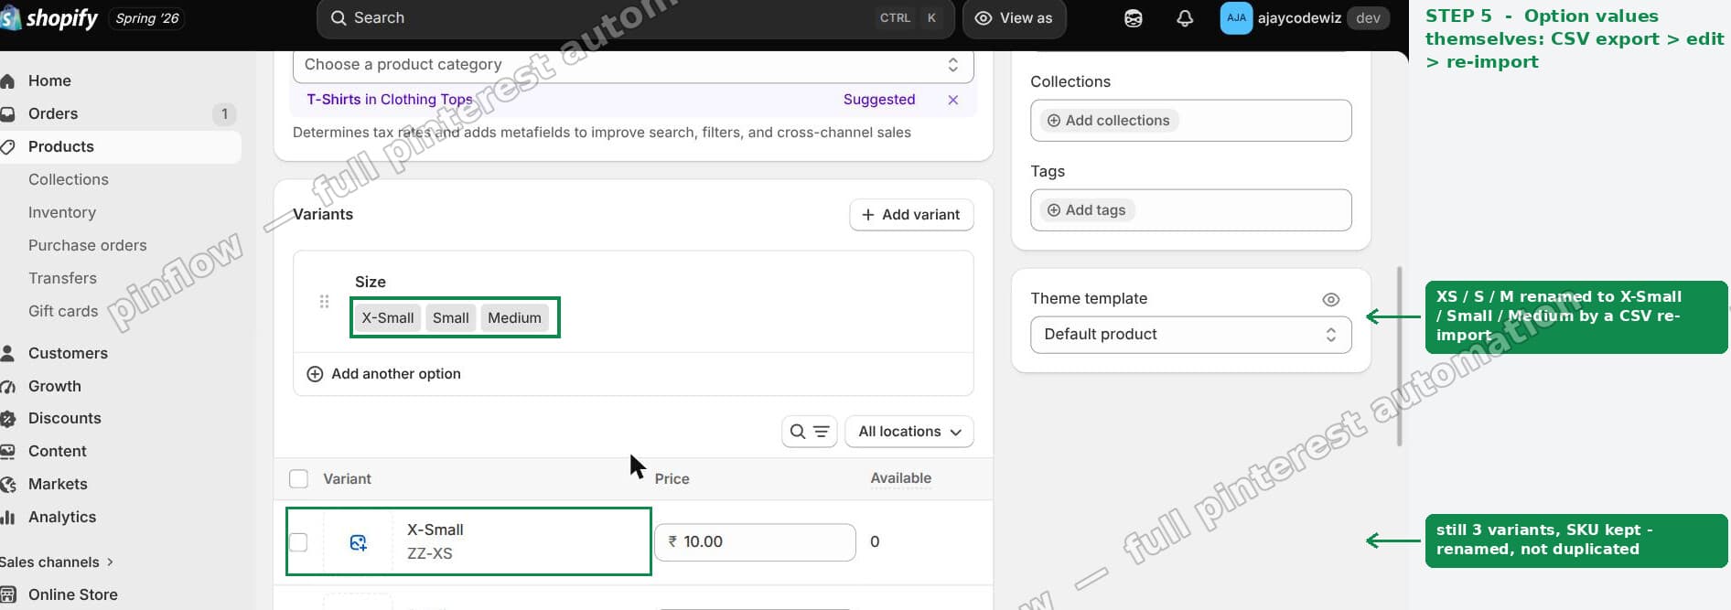The height and width of the screenshot is (610, 1731).
Task: Select all variants checkbox in header
Action: [298, 479]
